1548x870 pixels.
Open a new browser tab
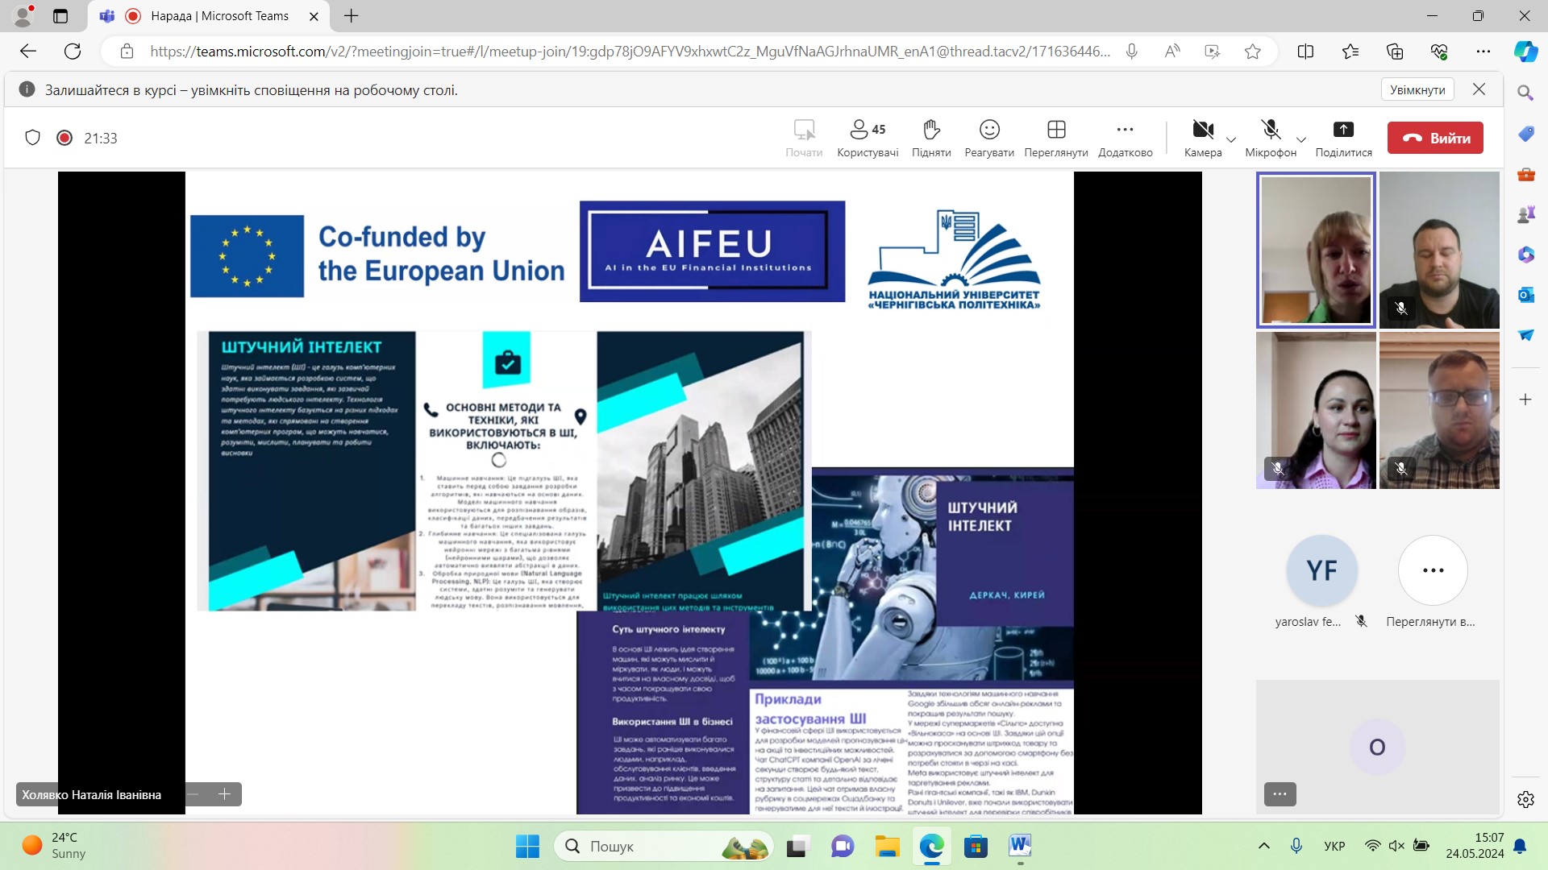point(352,16)
